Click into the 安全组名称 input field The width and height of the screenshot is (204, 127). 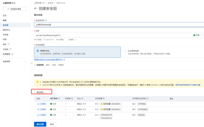click(x=119, y=24)
